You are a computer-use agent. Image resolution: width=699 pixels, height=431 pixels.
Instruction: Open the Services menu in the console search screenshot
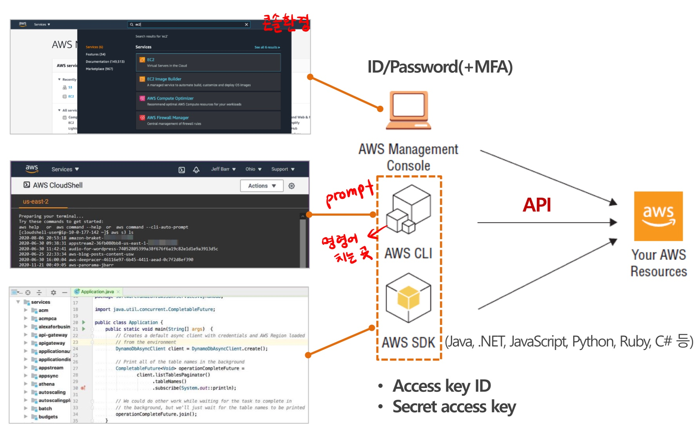pos(42,25)
